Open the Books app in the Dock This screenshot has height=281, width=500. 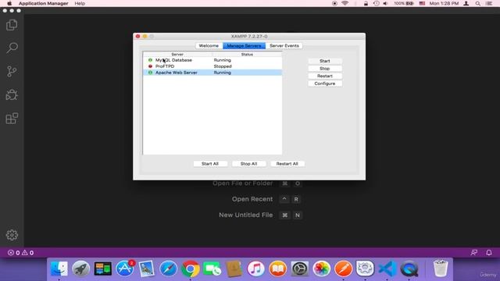[278, 269]
